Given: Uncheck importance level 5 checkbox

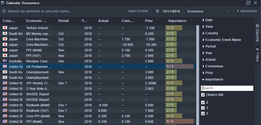Looking at the screenshot, I should pos(203,113).
